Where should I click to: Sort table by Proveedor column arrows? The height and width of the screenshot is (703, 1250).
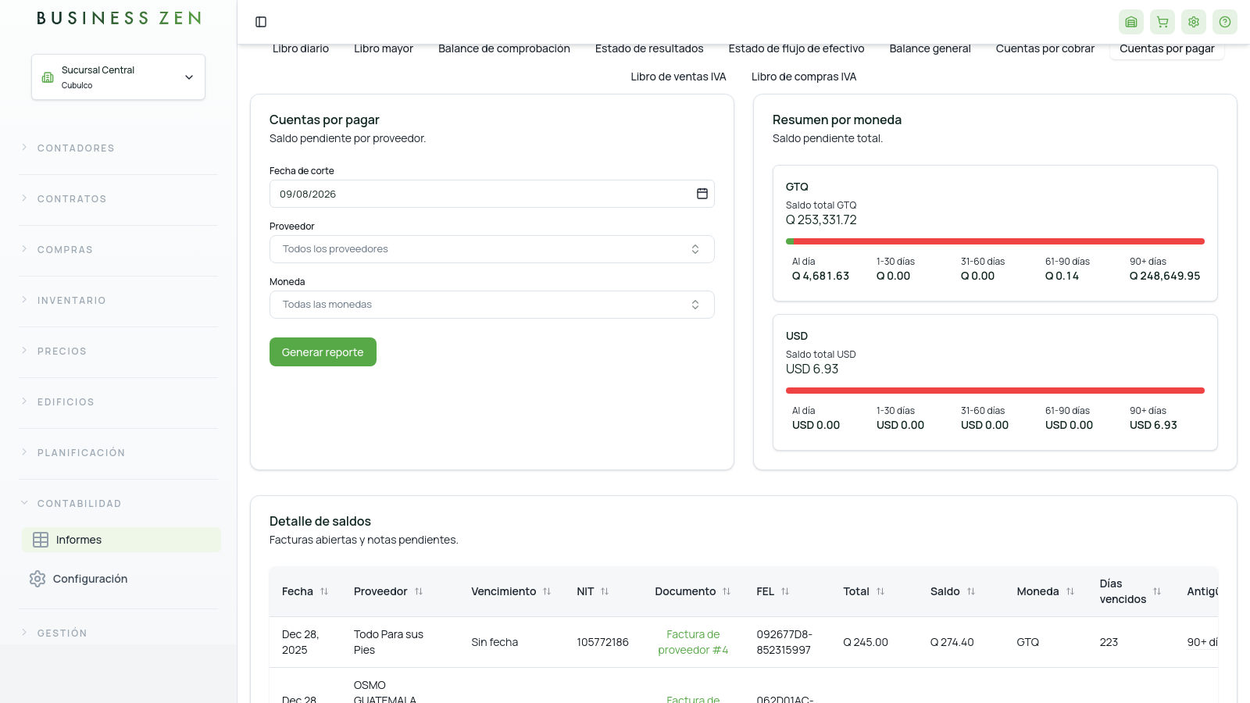click(x=419, y=591)
